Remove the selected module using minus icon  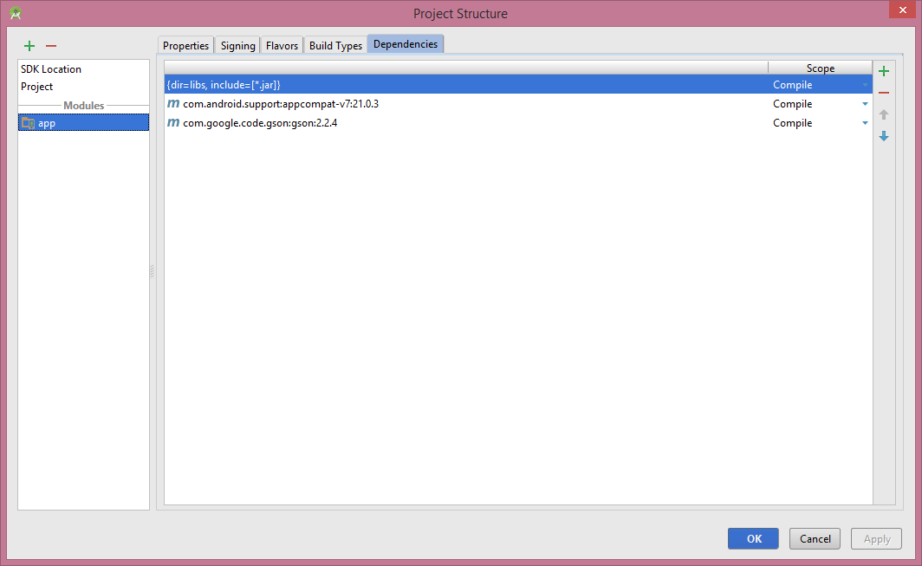[x=51, y=46]
